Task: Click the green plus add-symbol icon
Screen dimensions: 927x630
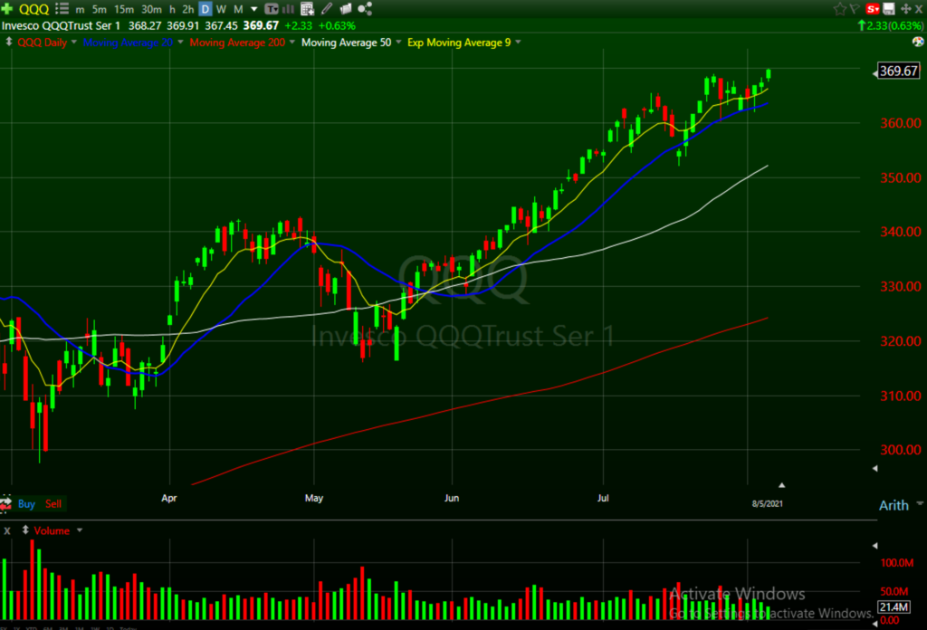Action: click(x=8, y=9)
